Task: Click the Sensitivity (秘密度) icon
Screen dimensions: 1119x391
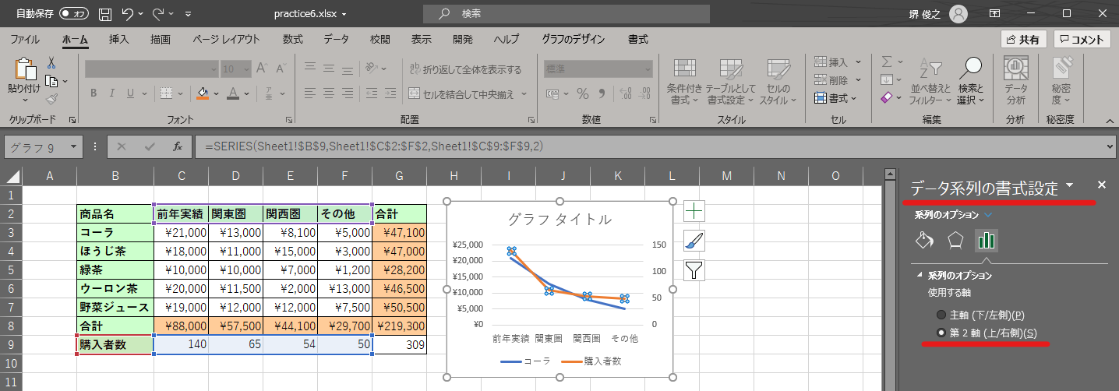Action: pyautogui.click(x=1061, y=81)
